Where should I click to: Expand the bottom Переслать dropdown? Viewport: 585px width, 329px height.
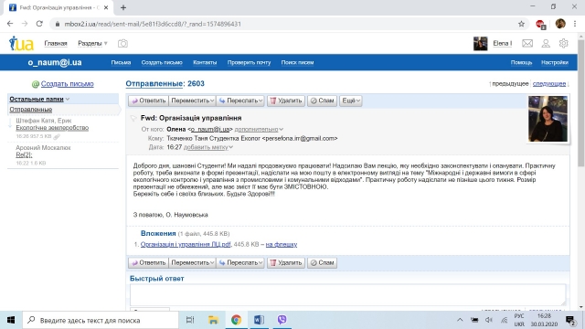240,262
